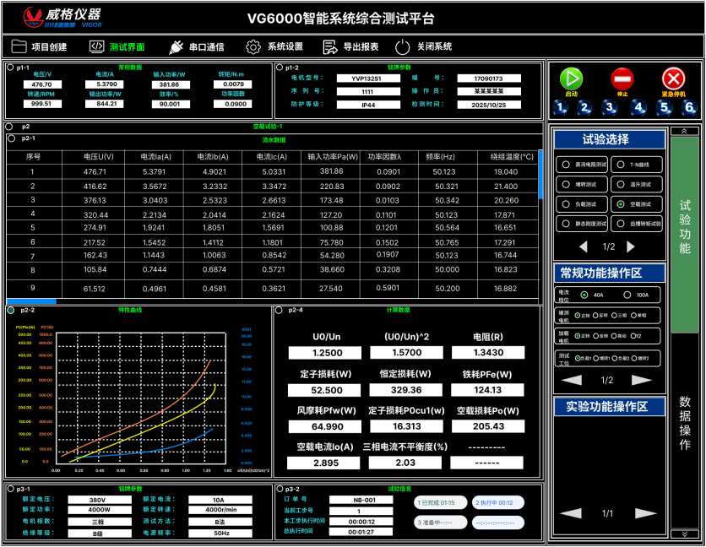Click the U0/Un value 1.2500
This screenshot has height=547, width=706.
[x=324, y=353]
